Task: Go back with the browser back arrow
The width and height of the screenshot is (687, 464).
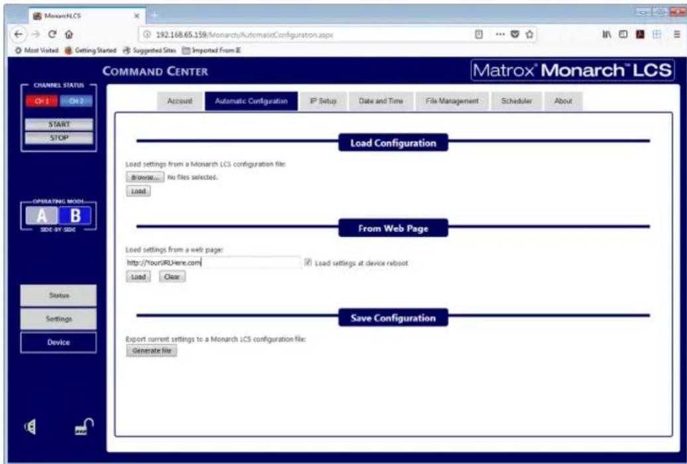Action: pyautogui.click(x=18, y=34)
